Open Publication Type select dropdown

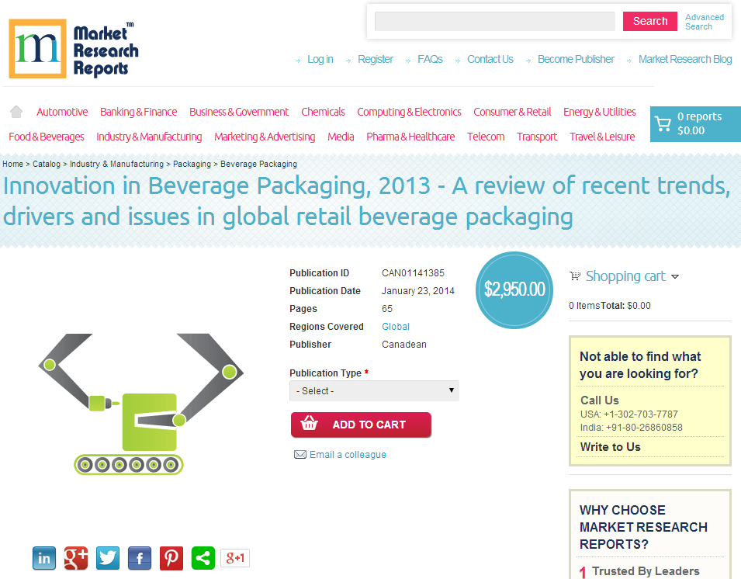(374, 391)
